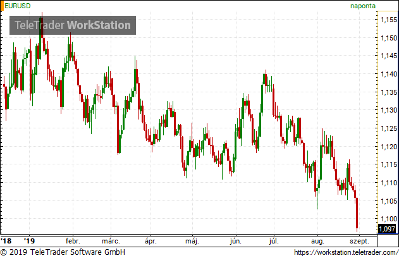Viewport: 399px width, 258px height.
Task: Click the orange marker beside EURUSD
Action: click(x=2, y=6)
